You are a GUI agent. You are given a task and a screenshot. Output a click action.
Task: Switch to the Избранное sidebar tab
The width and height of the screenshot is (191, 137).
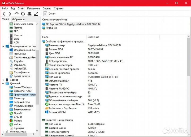(x=18, y=19)
